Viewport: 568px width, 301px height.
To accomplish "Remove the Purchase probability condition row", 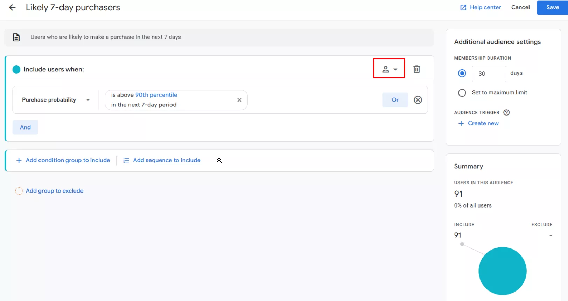I will coord(418,100).
